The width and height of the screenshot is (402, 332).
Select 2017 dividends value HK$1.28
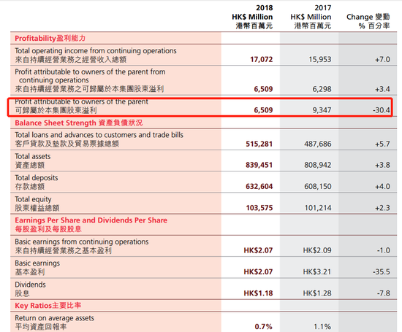pyautogui.click(x=317, y=293)
